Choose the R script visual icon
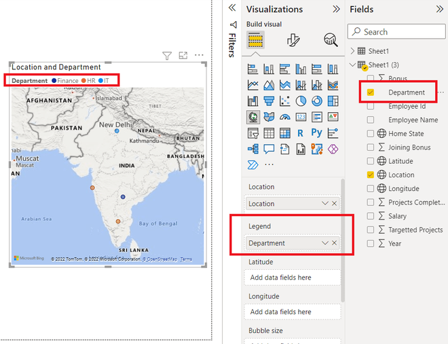 point(300,133)
